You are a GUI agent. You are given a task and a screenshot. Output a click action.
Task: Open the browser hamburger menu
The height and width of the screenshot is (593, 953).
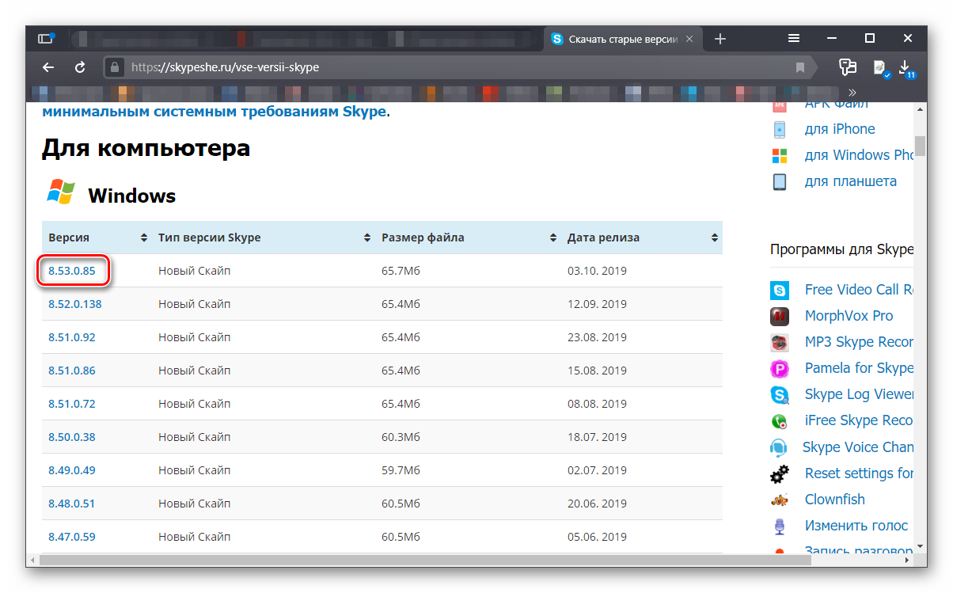[794, 38]
